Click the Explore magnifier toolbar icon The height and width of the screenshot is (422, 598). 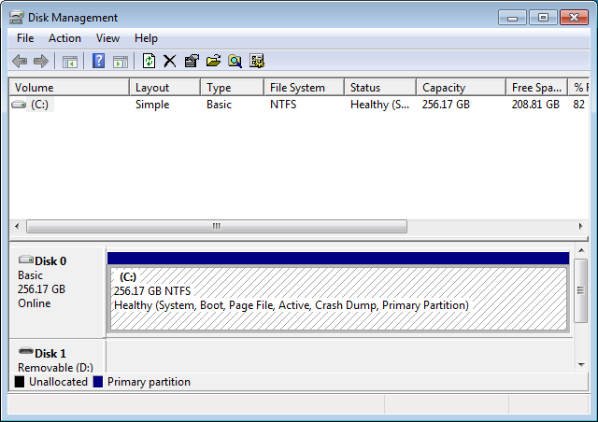[x=235, y=61]
